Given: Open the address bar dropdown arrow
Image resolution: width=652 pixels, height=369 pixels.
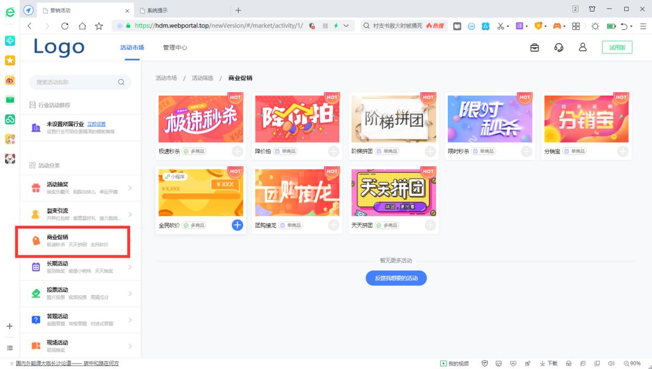Looking at the screenshot, I should pyautogui.click(x=346, y=26).
